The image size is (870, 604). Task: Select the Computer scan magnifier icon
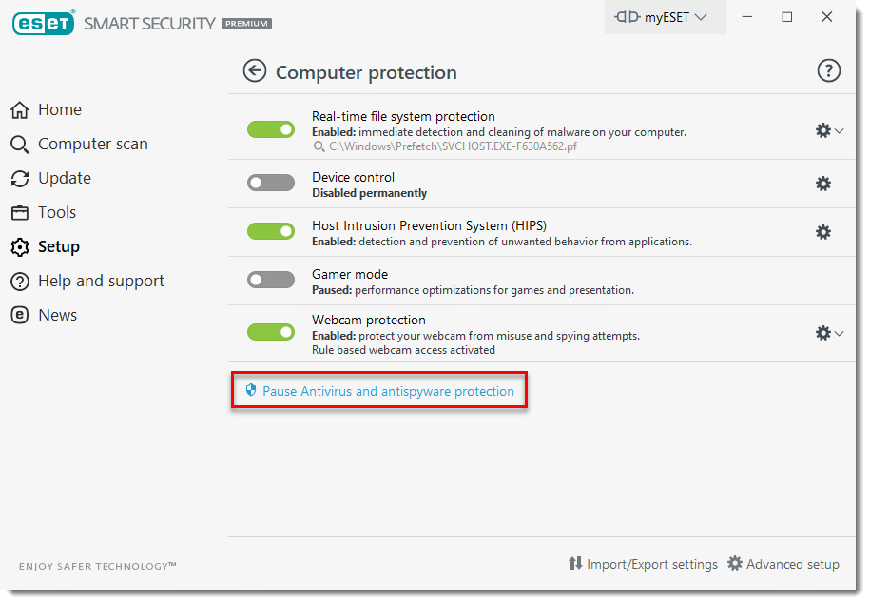coord(19,144)
